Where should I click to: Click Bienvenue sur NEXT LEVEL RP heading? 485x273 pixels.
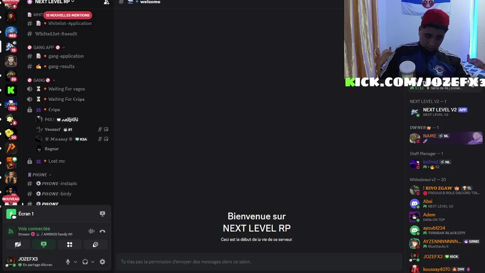257,222
